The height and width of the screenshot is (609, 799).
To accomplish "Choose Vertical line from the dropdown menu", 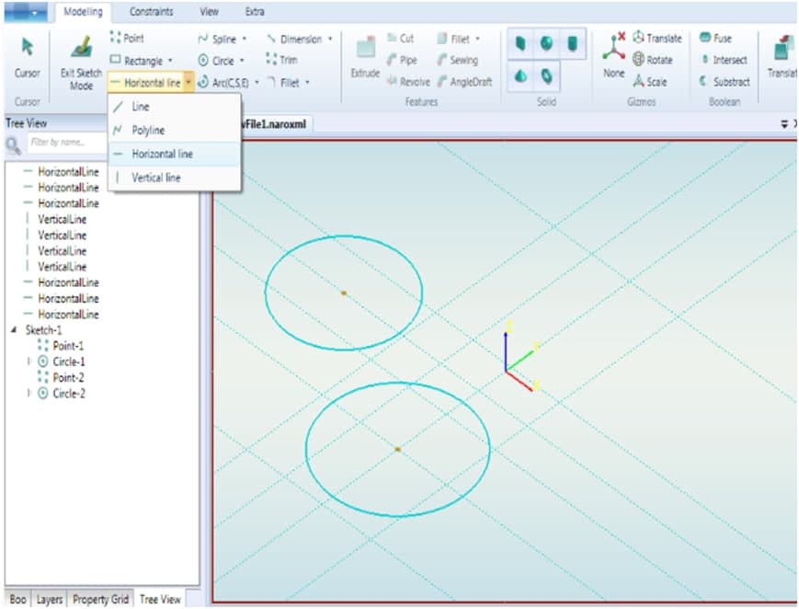I will [x=155, y=178].
